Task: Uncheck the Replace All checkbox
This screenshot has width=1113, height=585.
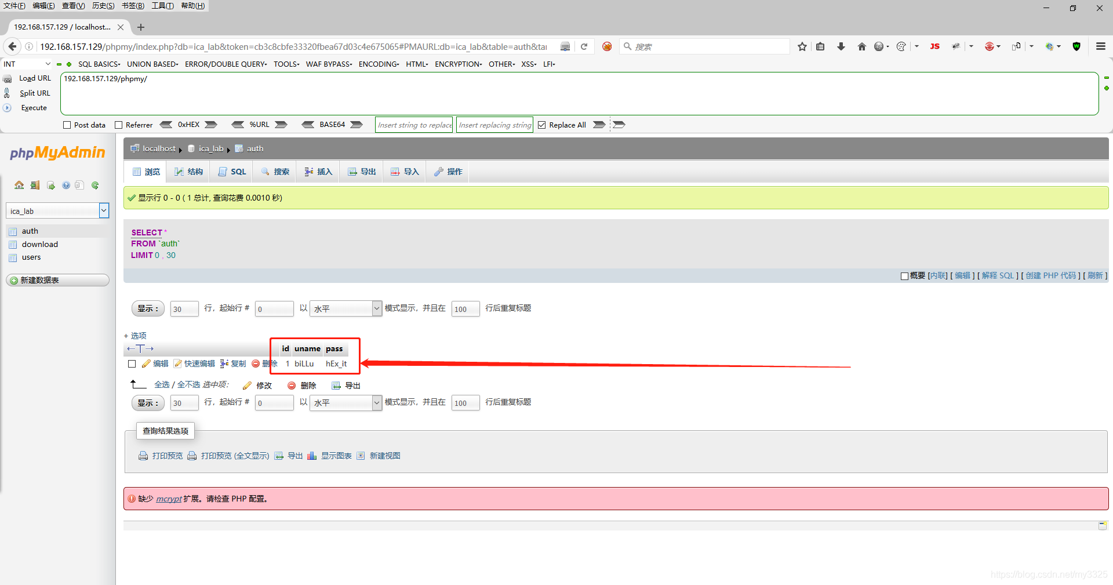Action: (542, 125)
